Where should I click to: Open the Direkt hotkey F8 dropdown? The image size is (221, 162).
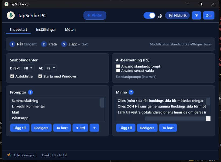click(28, 68)
